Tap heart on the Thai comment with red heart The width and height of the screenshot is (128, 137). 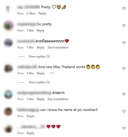[x=124, y=43]
